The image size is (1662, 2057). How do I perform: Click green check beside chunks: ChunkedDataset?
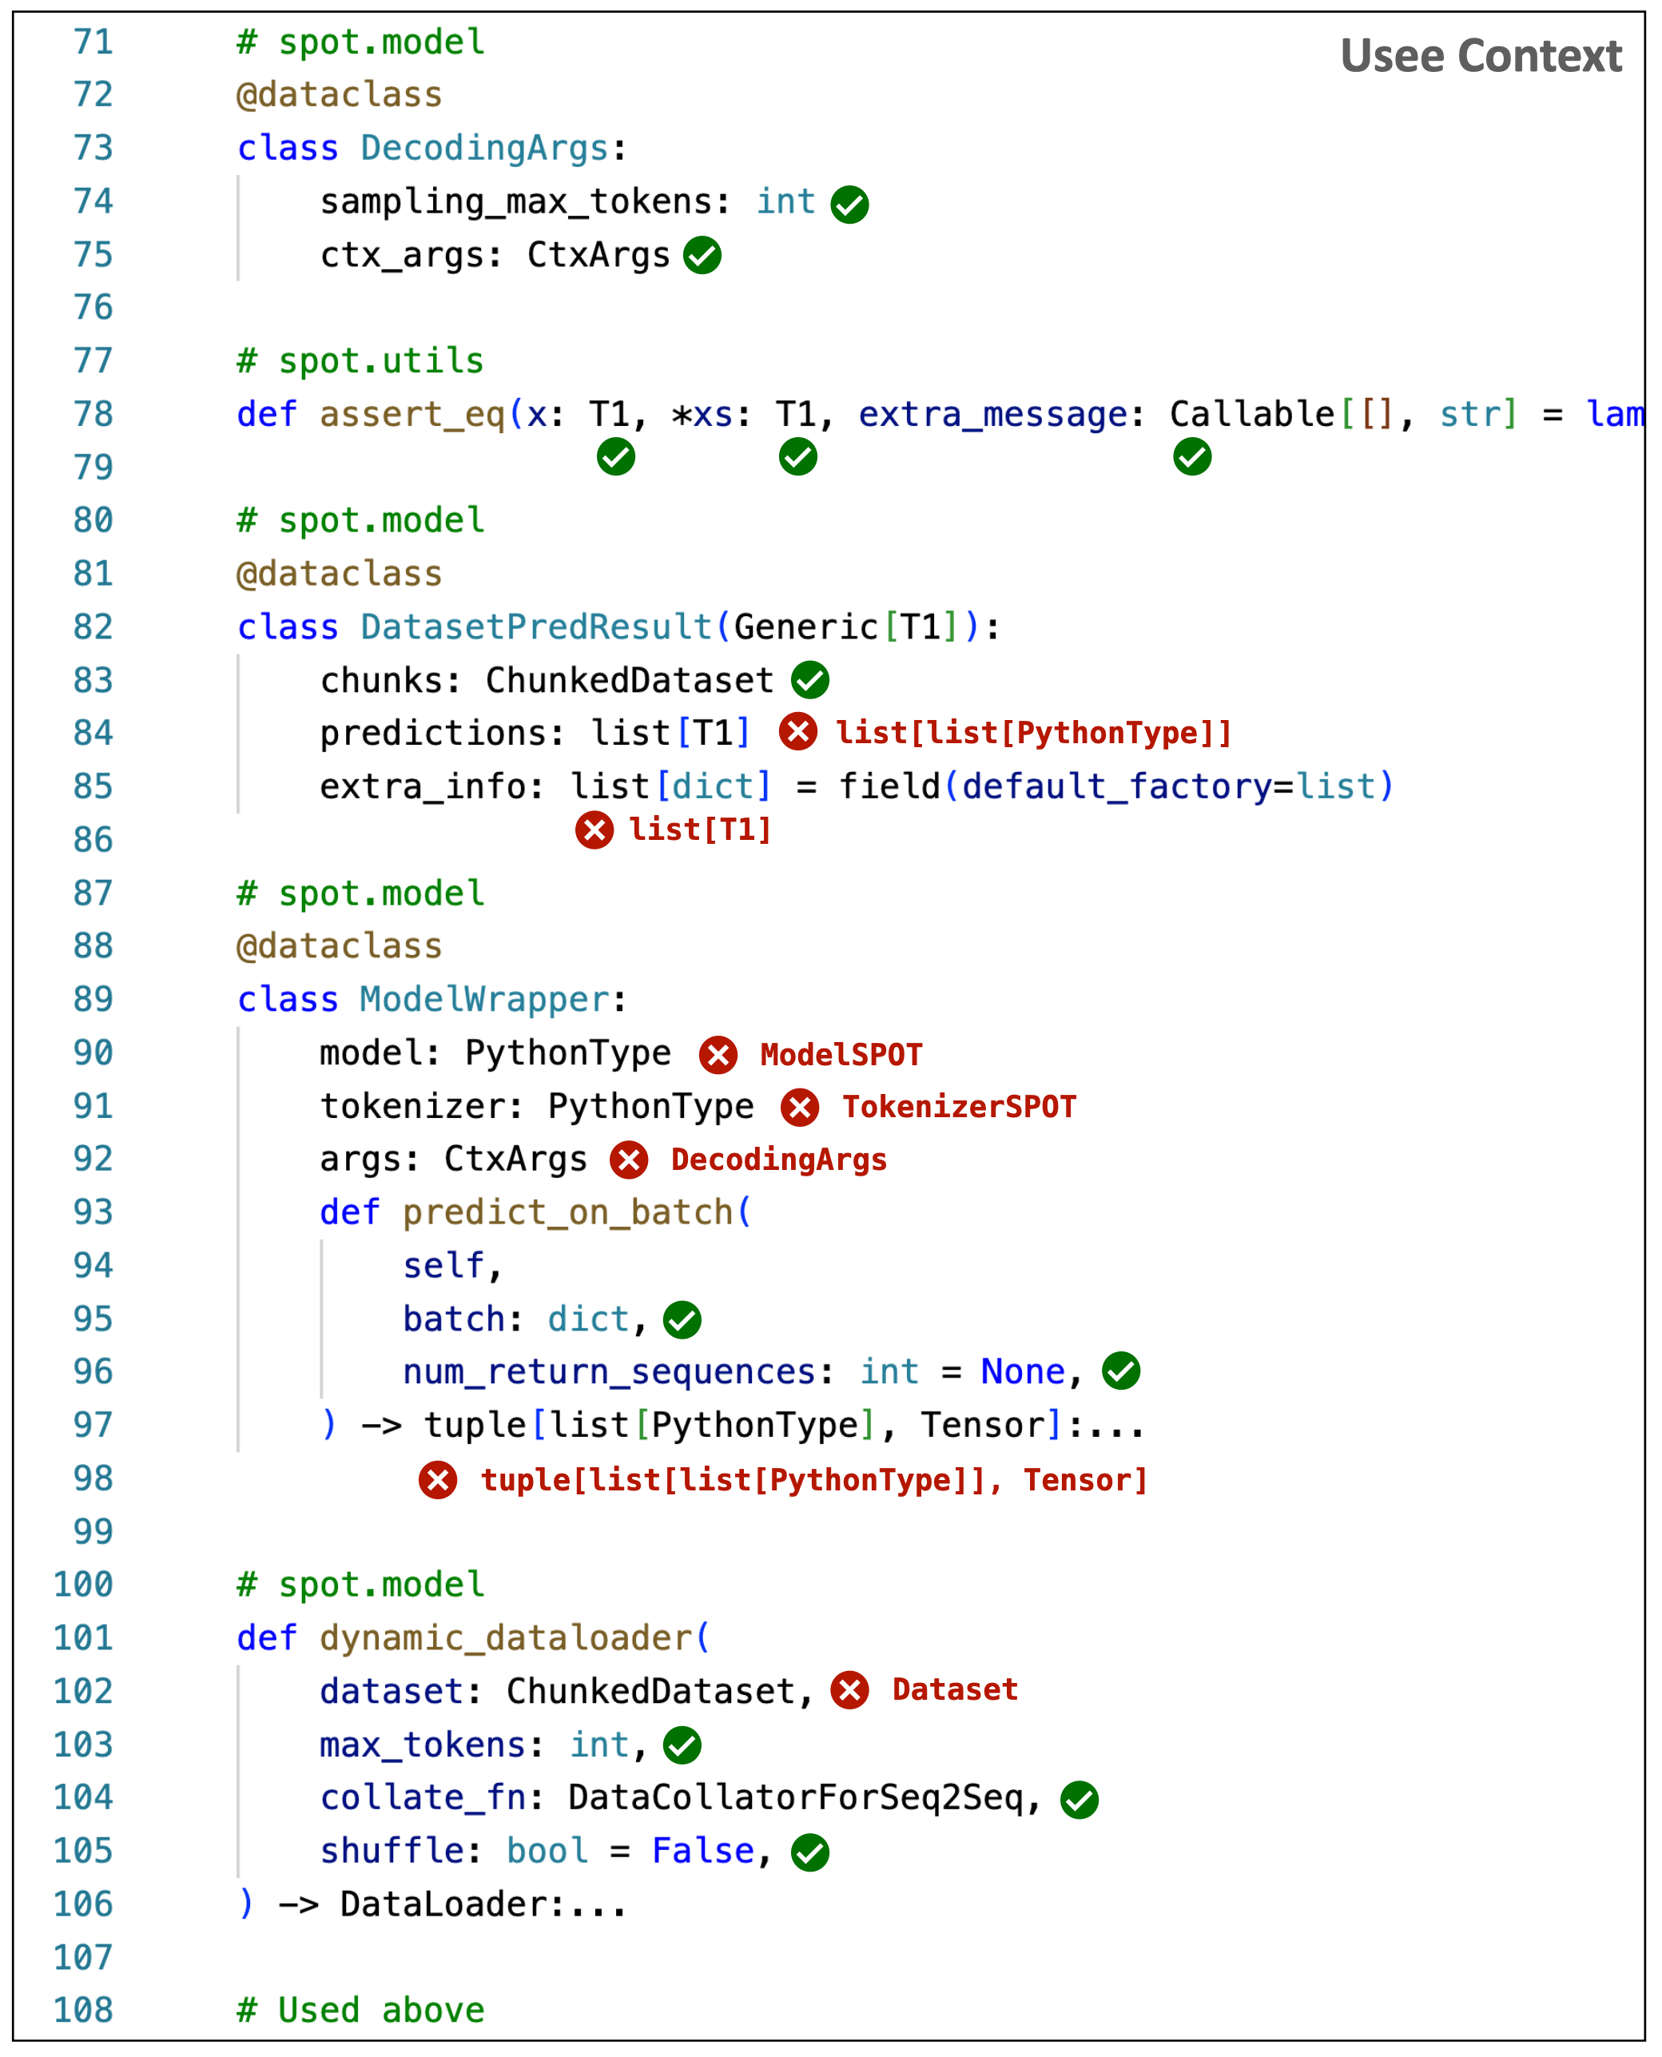[x=810, y=680]
